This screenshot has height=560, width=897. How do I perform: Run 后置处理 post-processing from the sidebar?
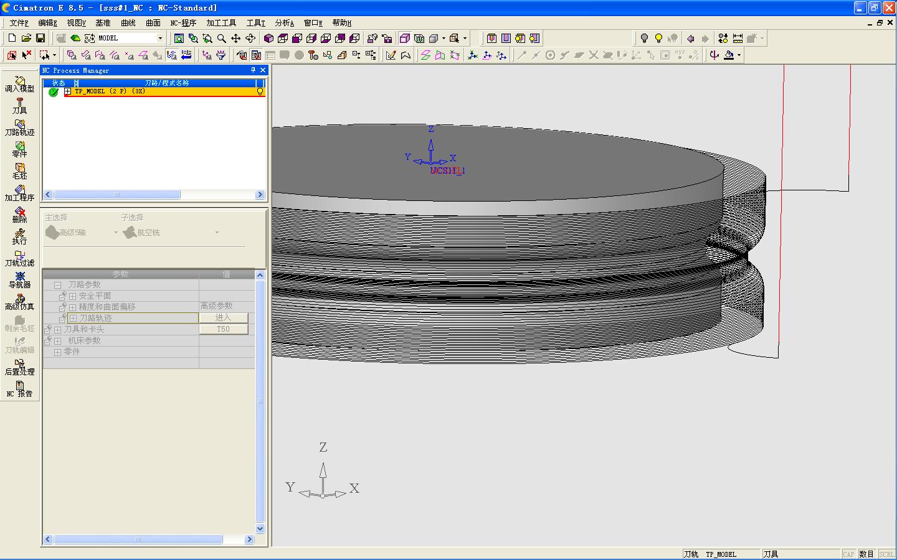click(x=19, y=366)
